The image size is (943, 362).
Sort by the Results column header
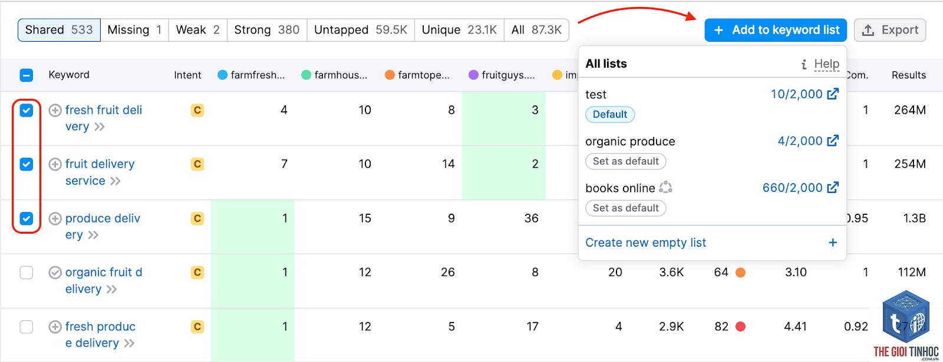[x=908, y=75]
